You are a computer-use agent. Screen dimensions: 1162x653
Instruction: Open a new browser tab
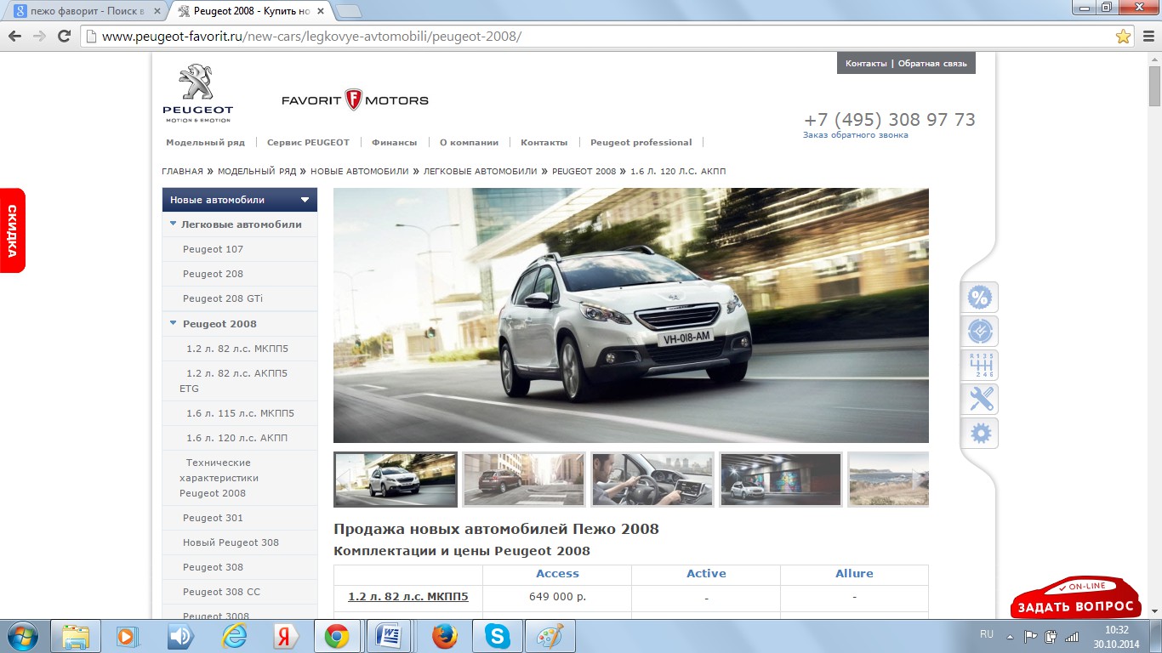[348, 11]
